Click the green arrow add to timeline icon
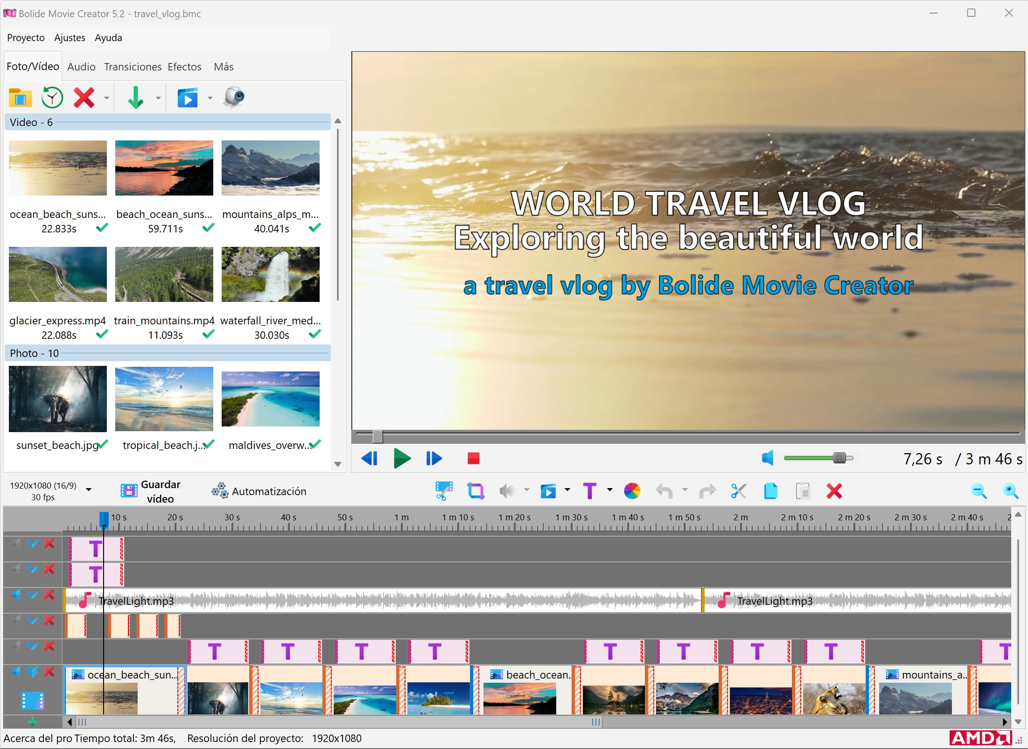 136,98
